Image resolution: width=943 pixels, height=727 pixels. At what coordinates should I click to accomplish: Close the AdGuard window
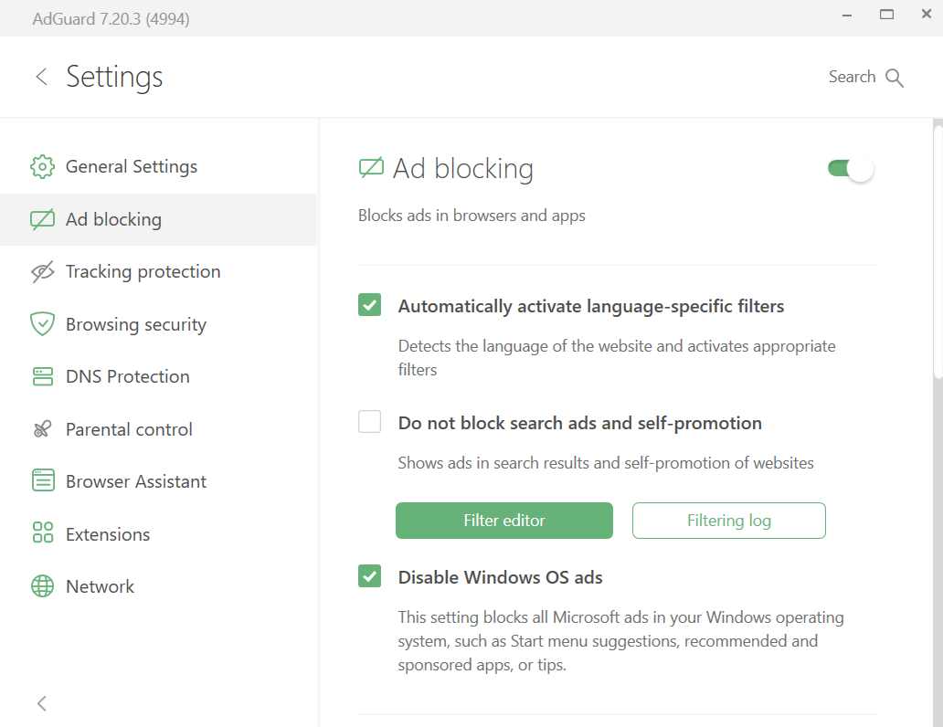coord(927,14)
